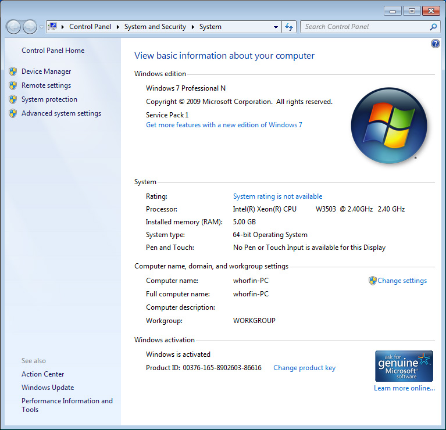Click the WORKGROUP value
Image resolution: width=446 pixels, height=430 pixels.
pos(254,321)
